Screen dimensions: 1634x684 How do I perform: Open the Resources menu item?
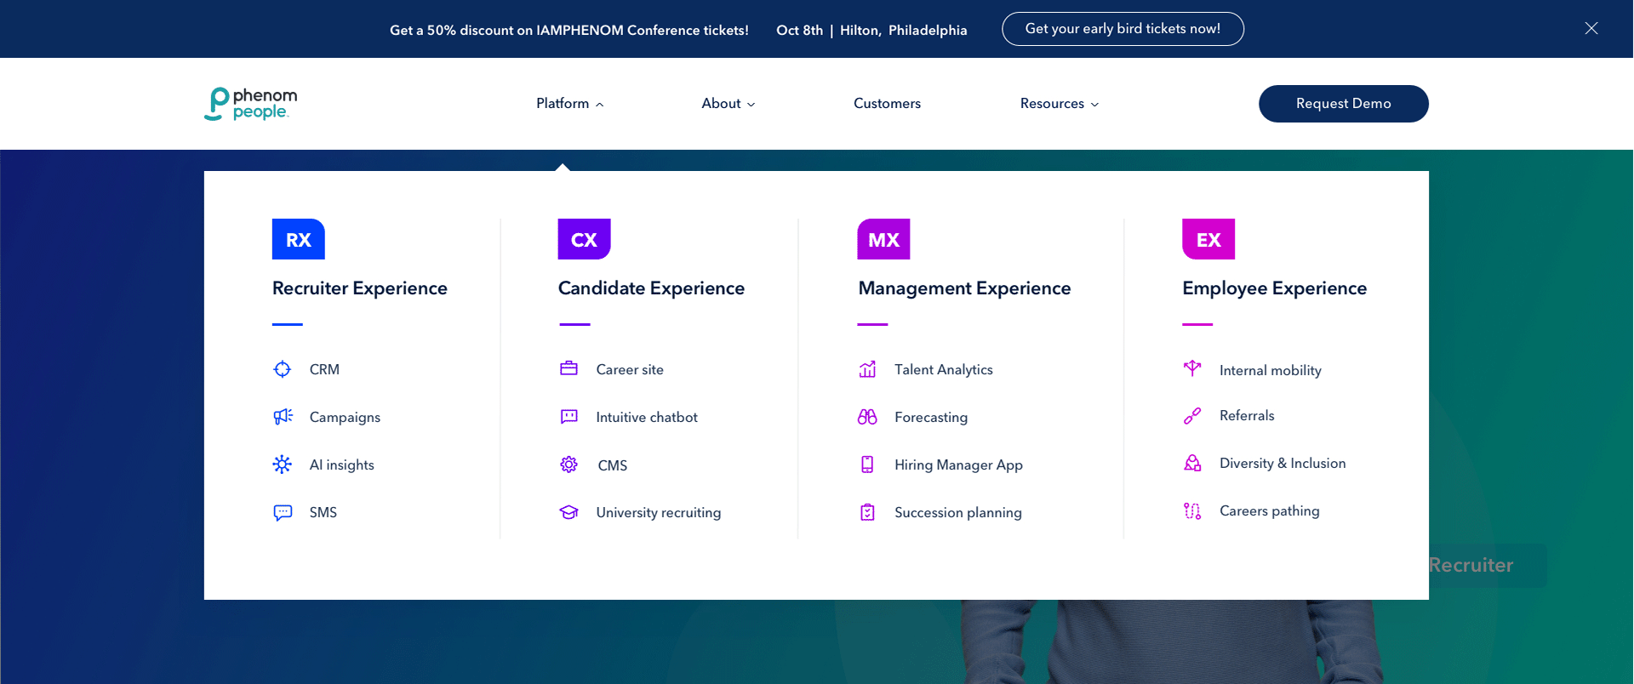[x=1052, y=103]
